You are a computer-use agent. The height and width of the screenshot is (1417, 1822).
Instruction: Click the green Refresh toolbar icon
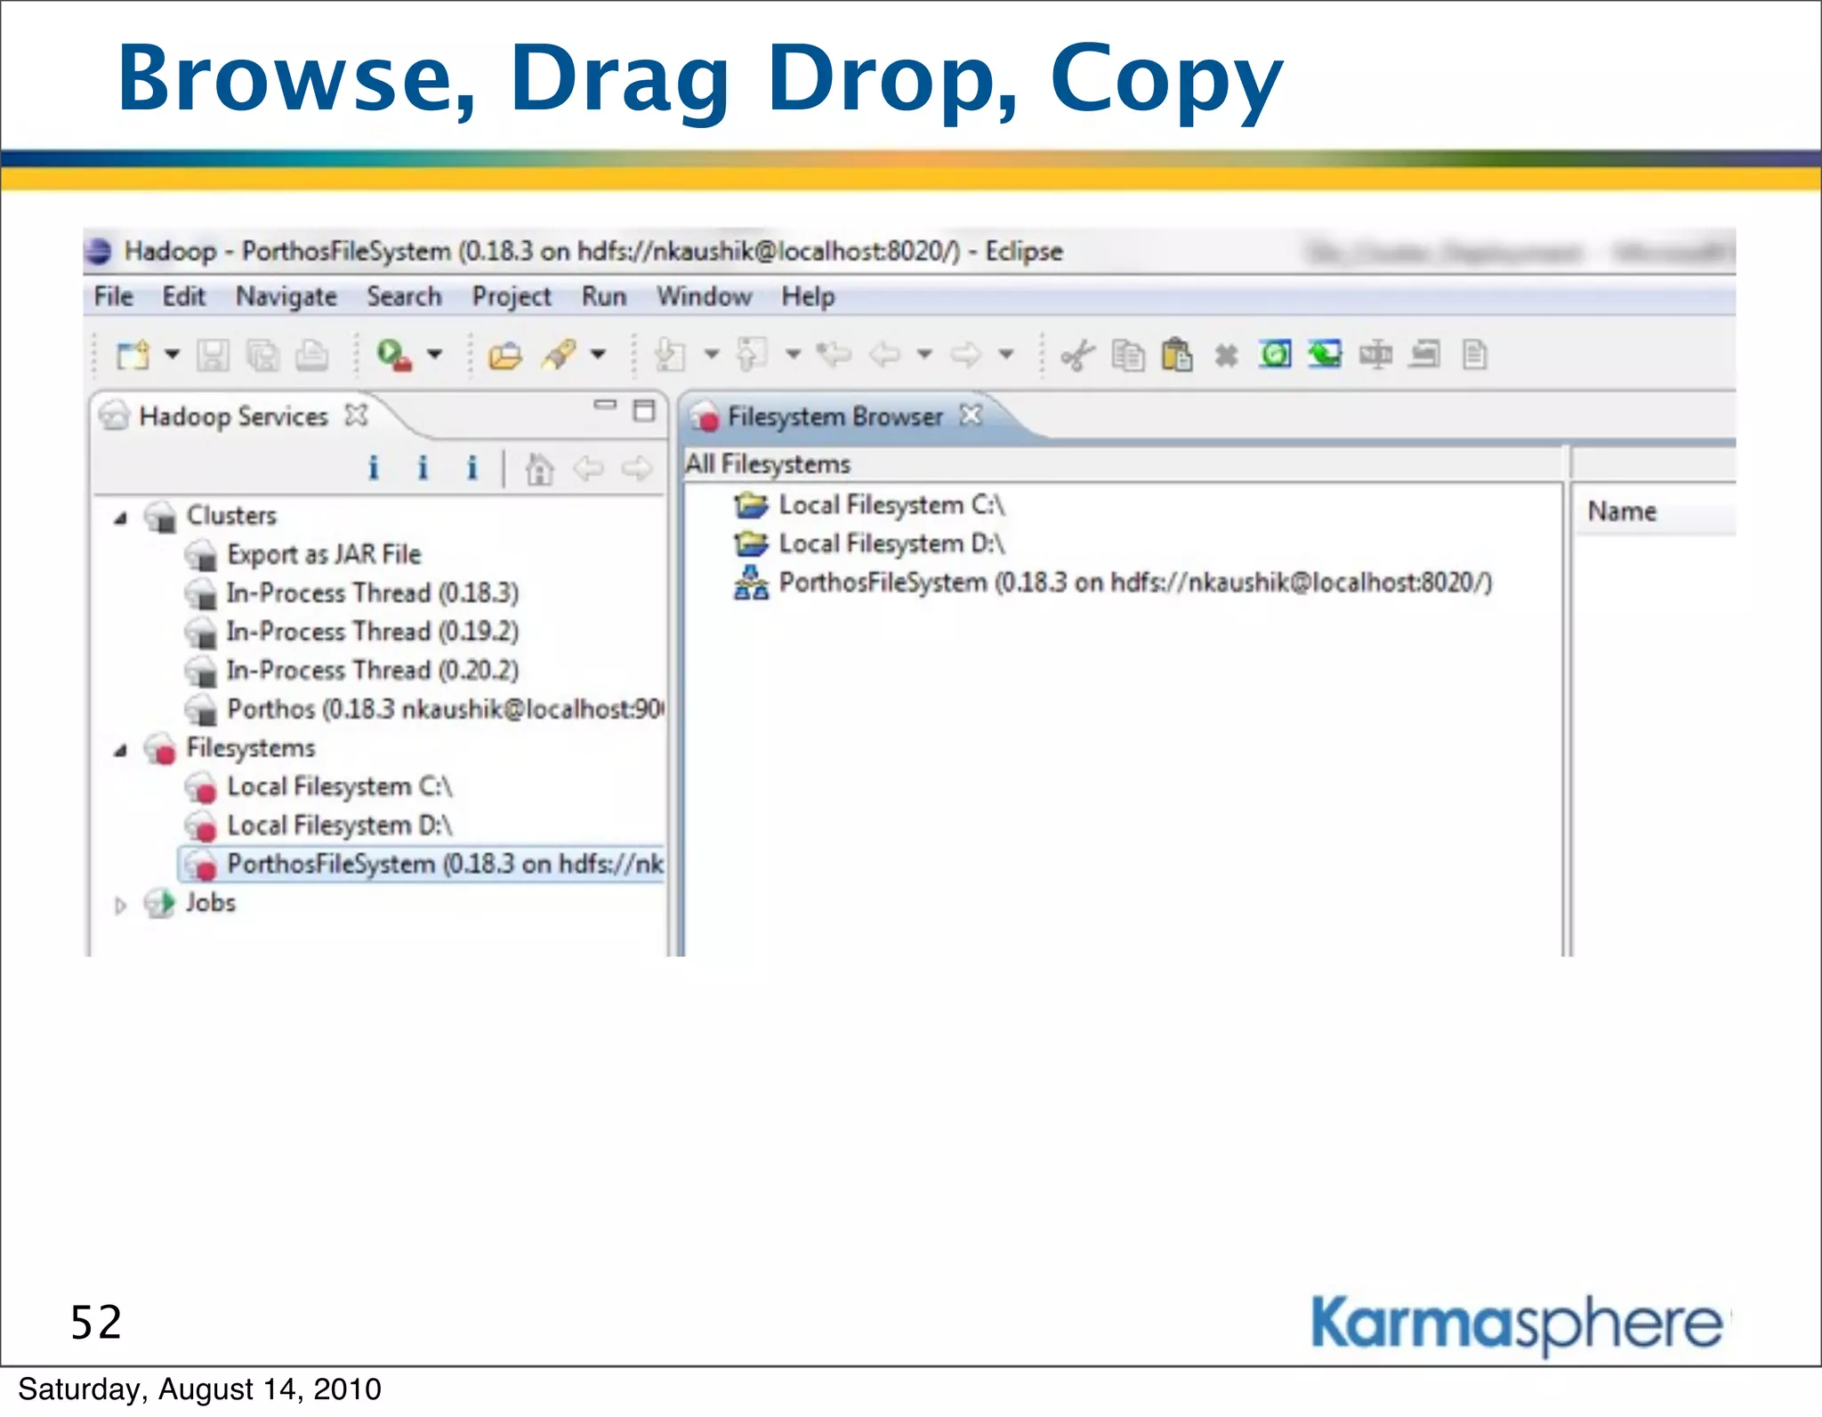(1276, 355)
